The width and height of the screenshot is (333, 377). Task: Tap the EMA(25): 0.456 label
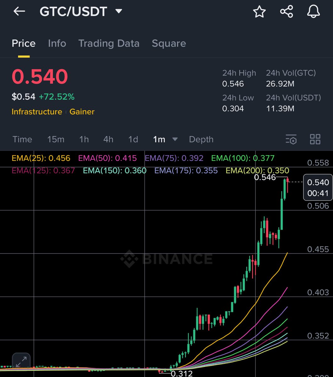click(x=41, y=158)
